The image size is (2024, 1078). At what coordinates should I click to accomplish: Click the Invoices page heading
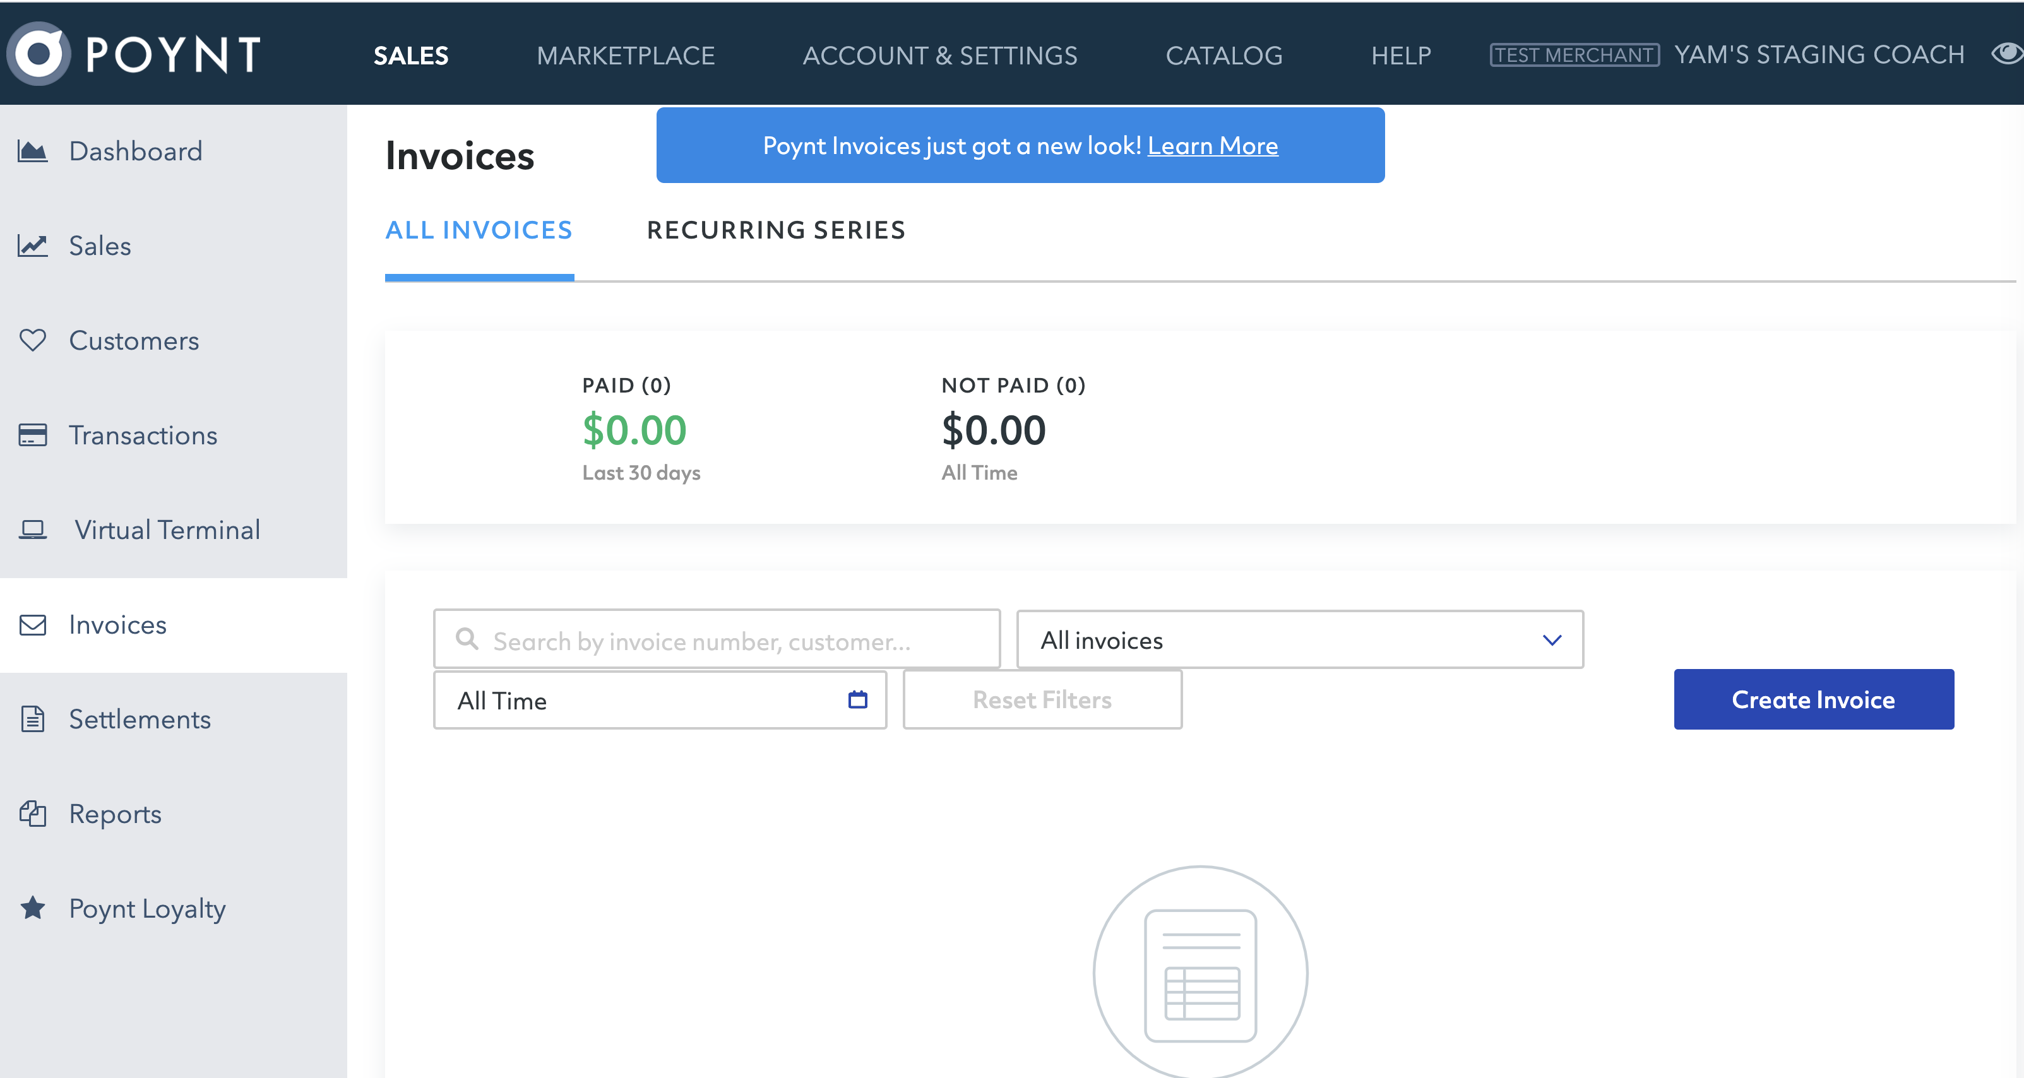point(460,155)
